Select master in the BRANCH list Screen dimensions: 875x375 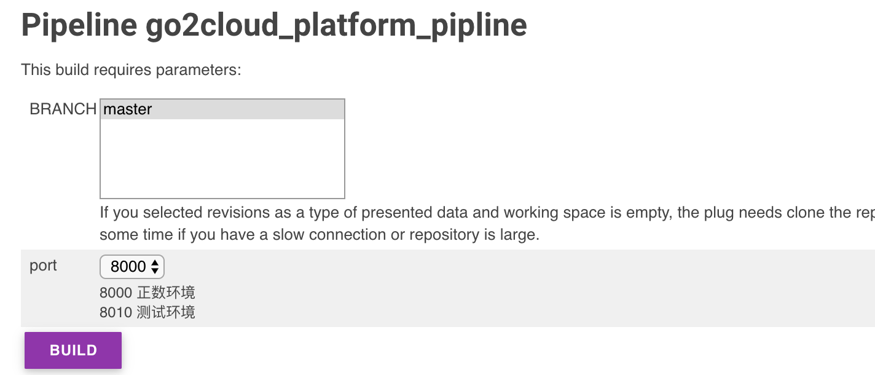(x=222, y=109)
